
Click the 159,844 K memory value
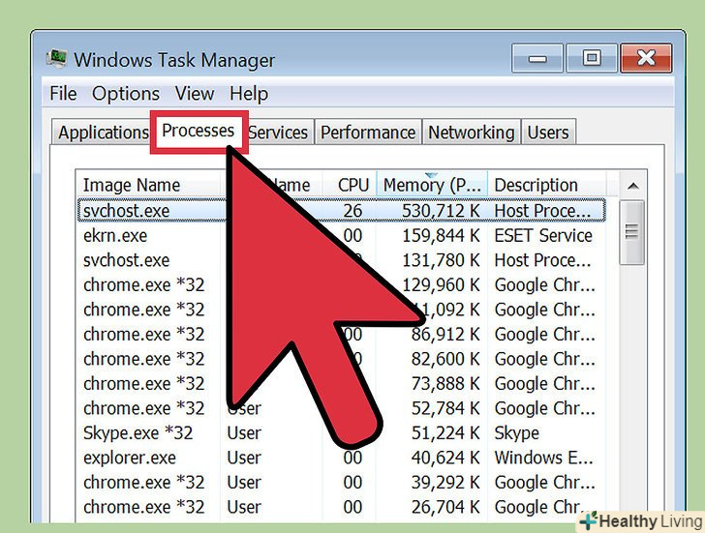pos(441,235)
